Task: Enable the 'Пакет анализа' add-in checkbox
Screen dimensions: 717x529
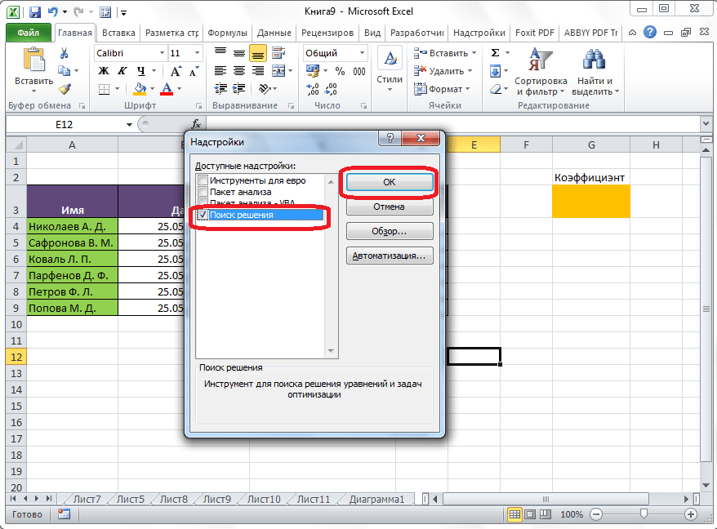Action: [202, 192]
